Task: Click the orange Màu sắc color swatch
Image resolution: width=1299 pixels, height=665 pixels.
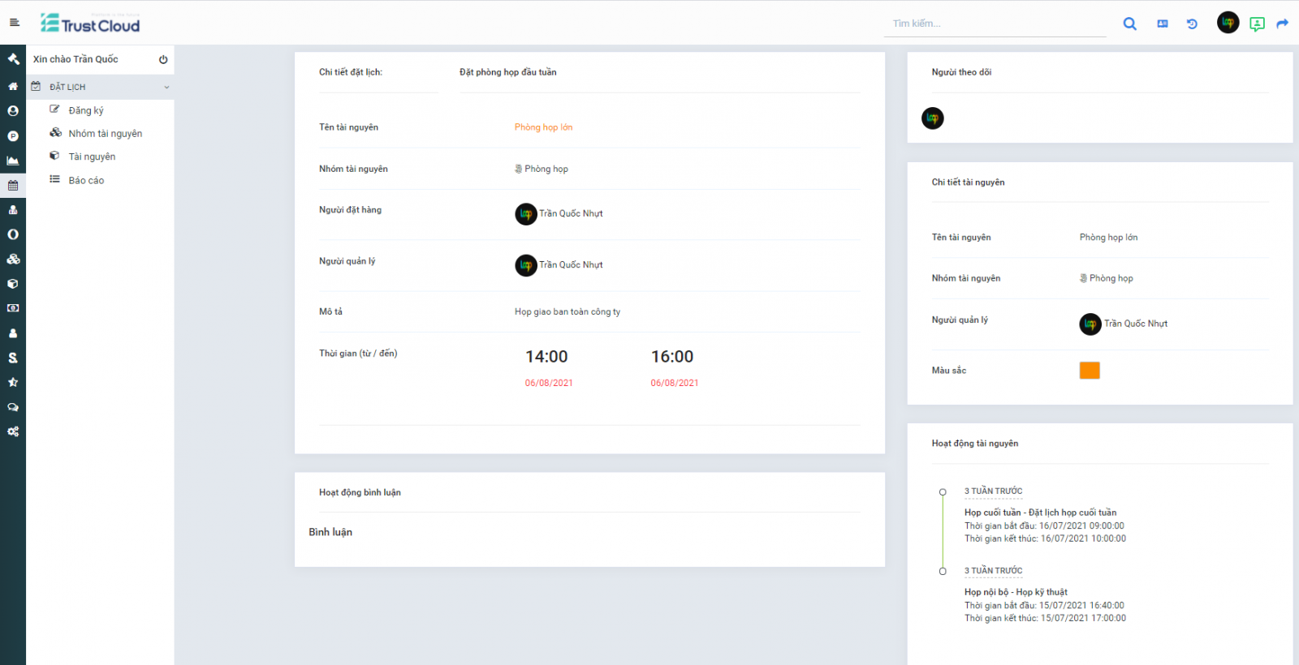Action: tap(1089, 371)
